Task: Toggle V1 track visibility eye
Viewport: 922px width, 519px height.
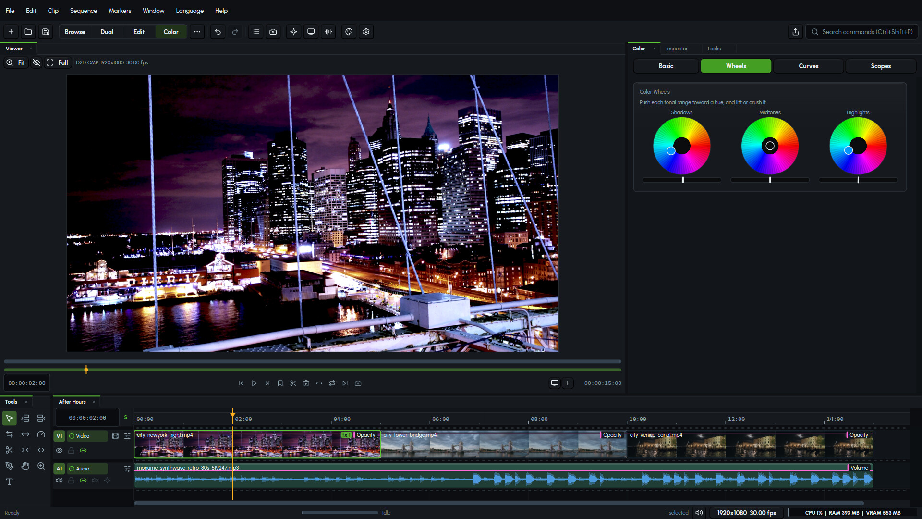Action: coord(59,451)
